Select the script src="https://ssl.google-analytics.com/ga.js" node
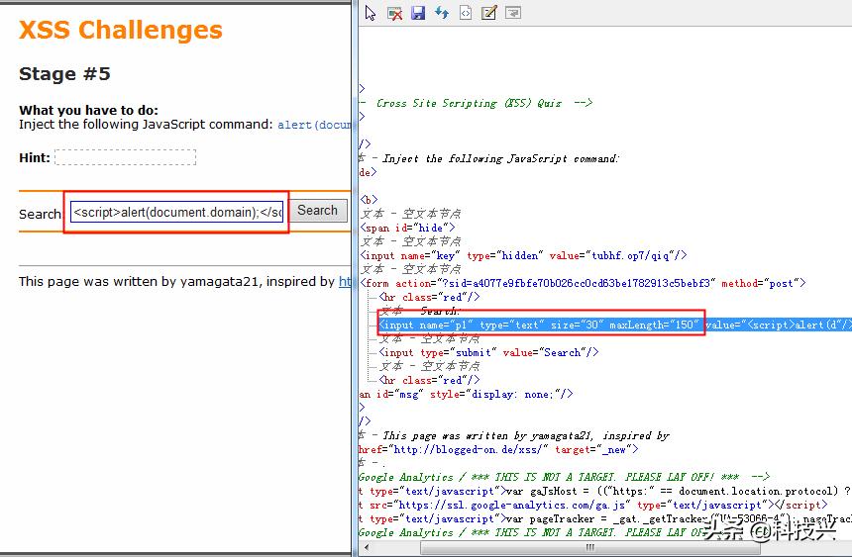This screenshot has width=852, height=557. [592, 505]
